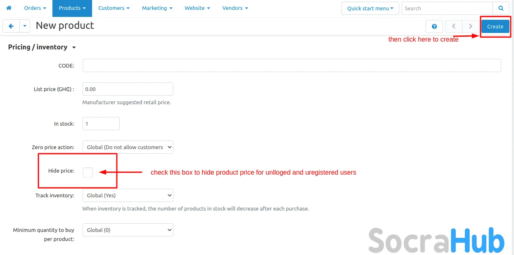
Task: Click the search magnifier button
Action: tap(501, 8)
